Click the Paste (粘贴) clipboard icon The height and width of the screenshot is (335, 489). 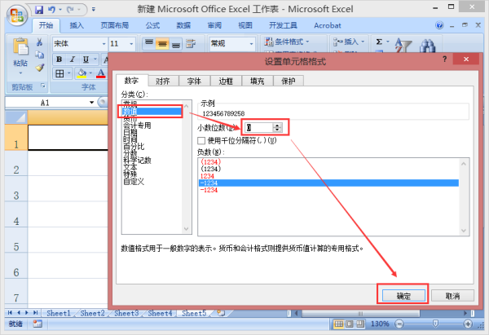tap(20, 46)
